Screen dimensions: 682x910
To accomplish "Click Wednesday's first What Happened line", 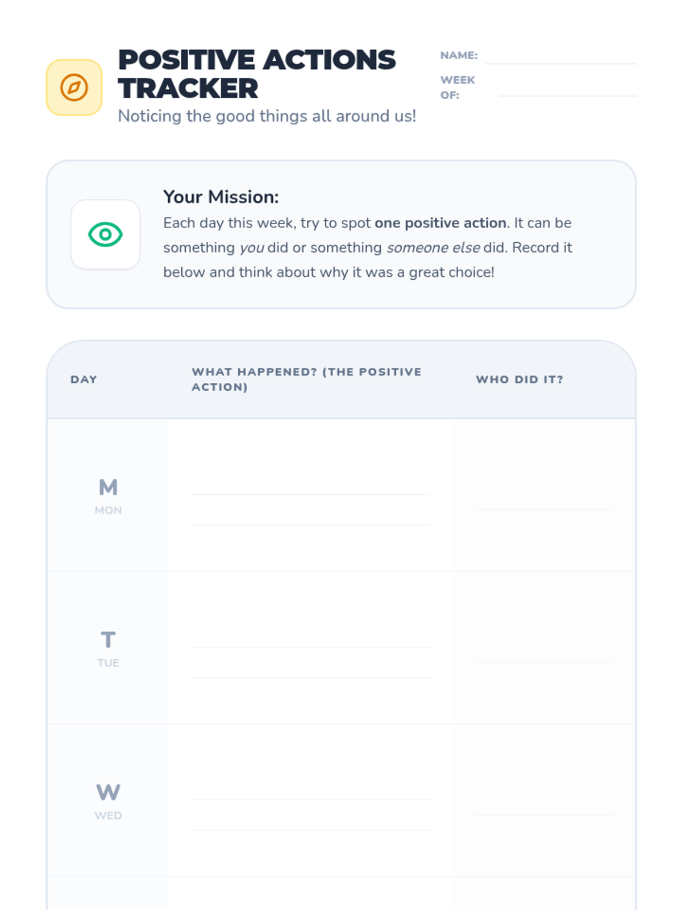I will pyautogui.click(x=311, y=799).
